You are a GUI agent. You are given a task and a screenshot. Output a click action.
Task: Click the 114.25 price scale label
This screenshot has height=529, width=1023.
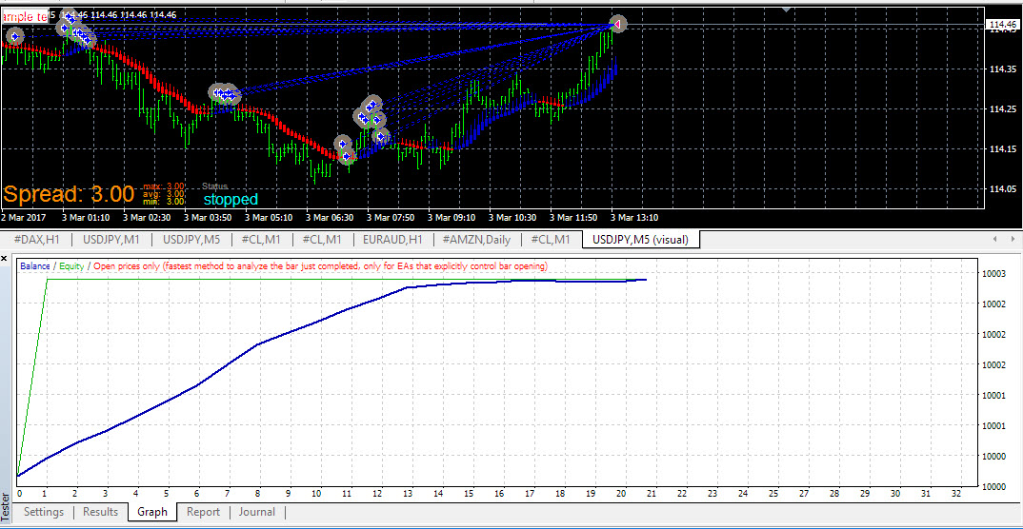[1003, 108]
